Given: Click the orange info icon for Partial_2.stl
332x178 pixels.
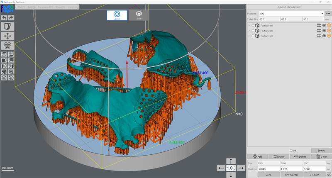Looking at the screenshot, I should 329,31.
